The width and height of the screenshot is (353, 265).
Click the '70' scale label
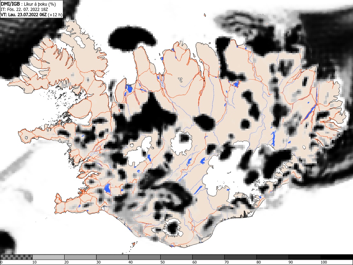(226, 262)
